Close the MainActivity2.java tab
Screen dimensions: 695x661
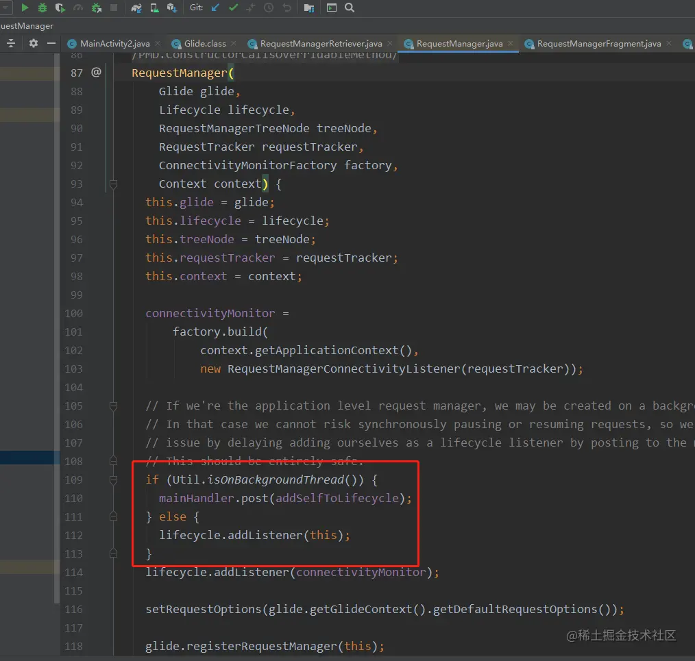click(158, 43)
